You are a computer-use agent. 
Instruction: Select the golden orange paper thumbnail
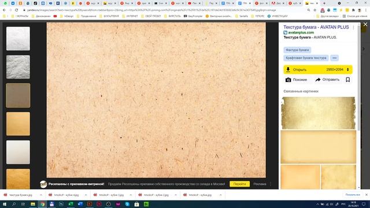(18, 124)
